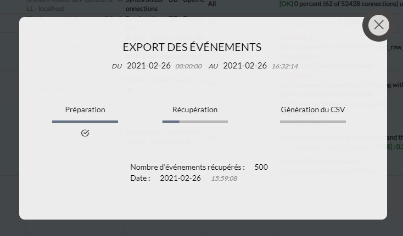
Task: Click the Génération du CSV progress bar
Action: pyautogui.click(x=313, y=122)
